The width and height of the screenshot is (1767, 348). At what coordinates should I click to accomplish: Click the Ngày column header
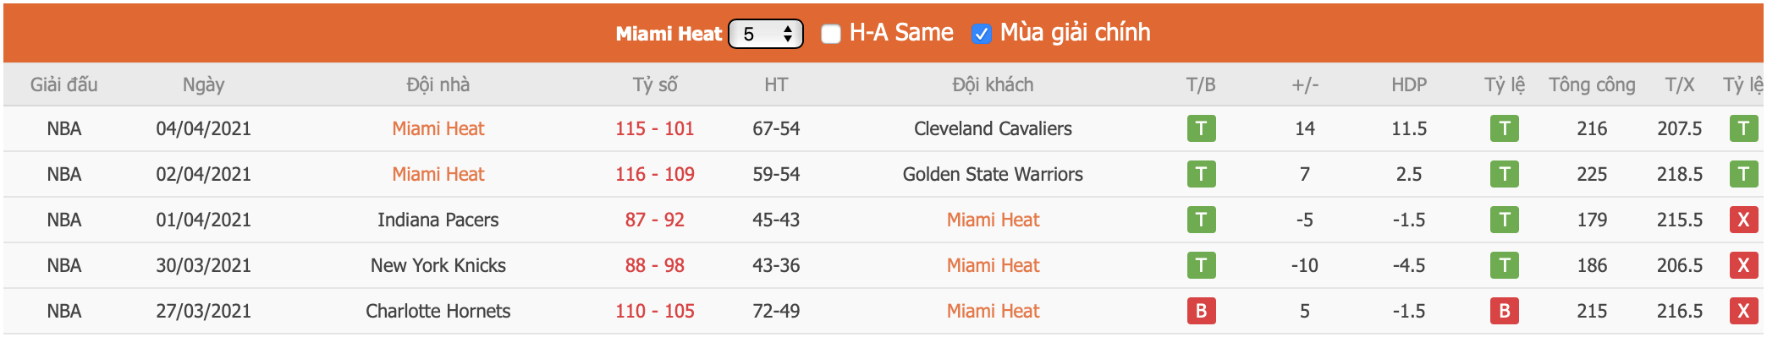(x=203, y=84)
